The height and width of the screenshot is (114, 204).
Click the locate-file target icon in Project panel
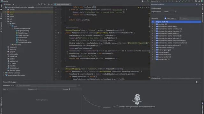pos(39,4)
